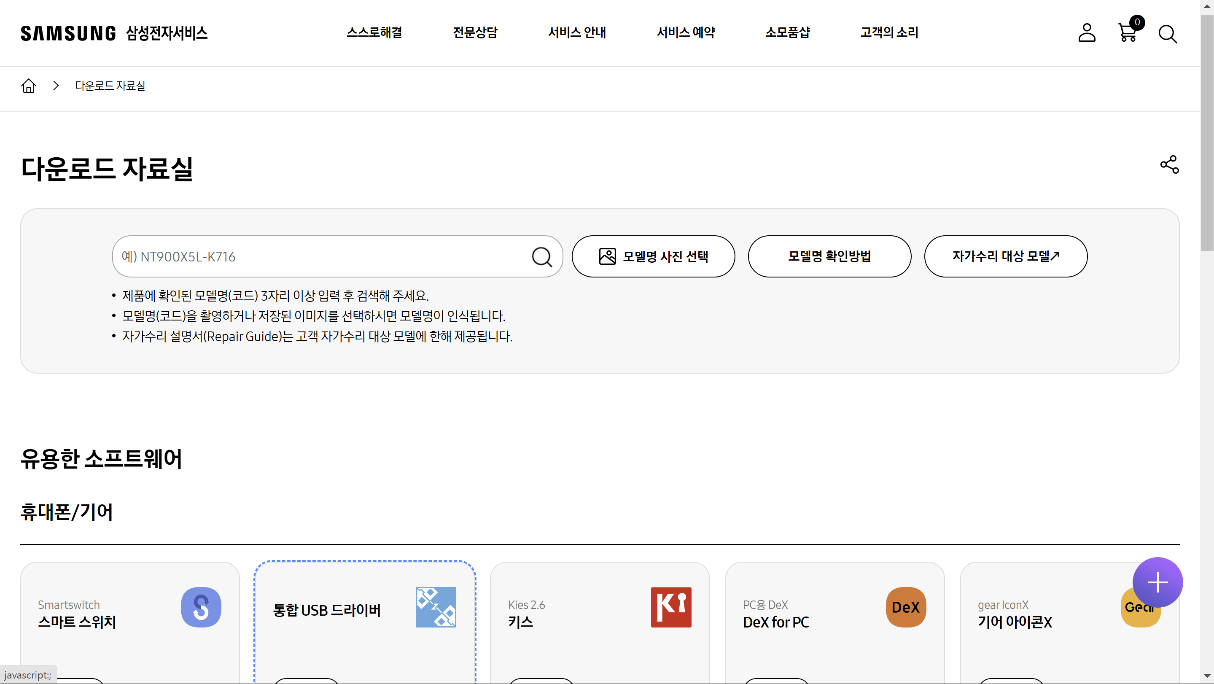Click the Smart Switch app icon
The image size is (1214, 684).
pyautogui.click(x=201, y=607)
